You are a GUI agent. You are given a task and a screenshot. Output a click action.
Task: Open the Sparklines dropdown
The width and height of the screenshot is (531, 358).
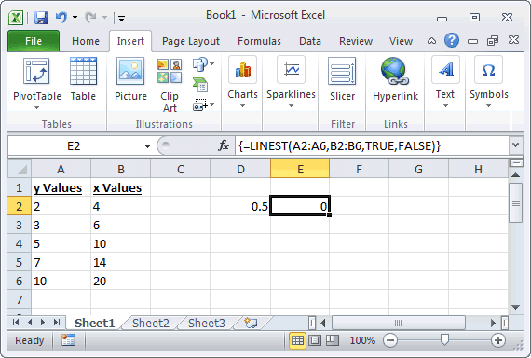[x=291, y=82]
